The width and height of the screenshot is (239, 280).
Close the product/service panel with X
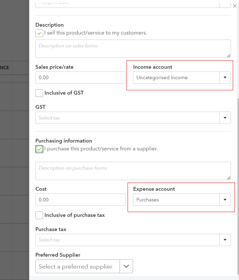[235, 6]
